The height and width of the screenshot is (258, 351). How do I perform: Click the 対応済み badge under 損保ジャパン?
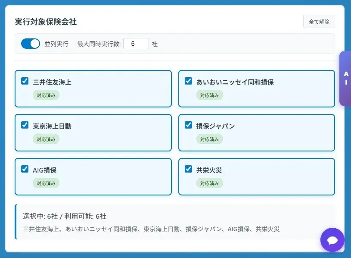coord(210,139)
